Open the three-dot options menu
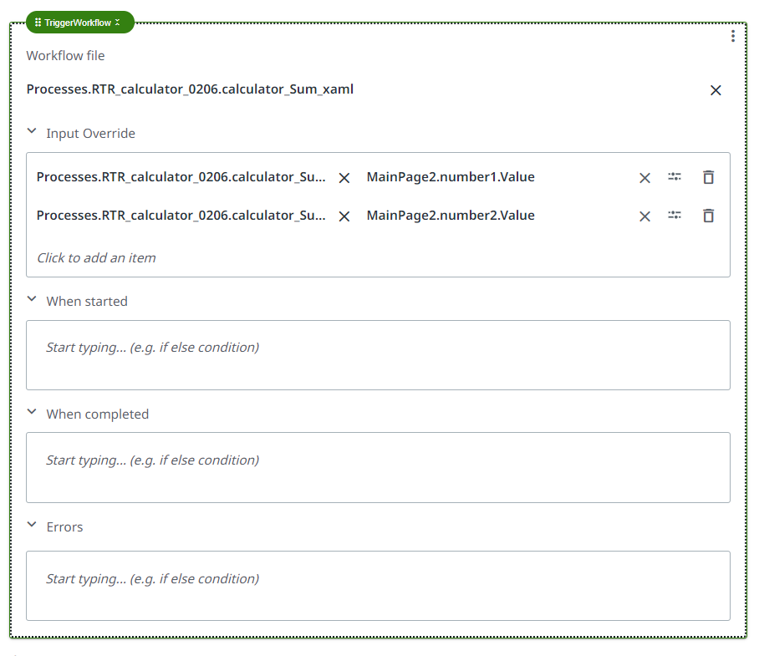 click(733, 36)
